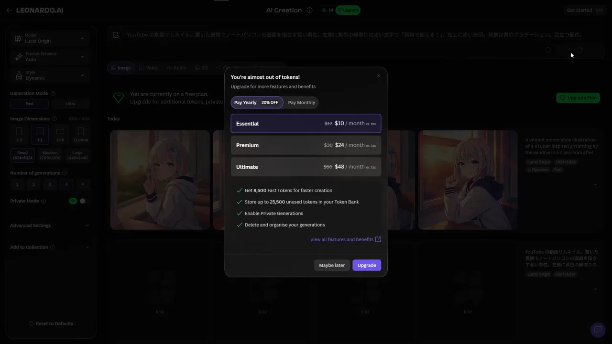Select the 1:1 aspect ratio
The height and width of the screenshot is (344, 612).
[40, 134]
